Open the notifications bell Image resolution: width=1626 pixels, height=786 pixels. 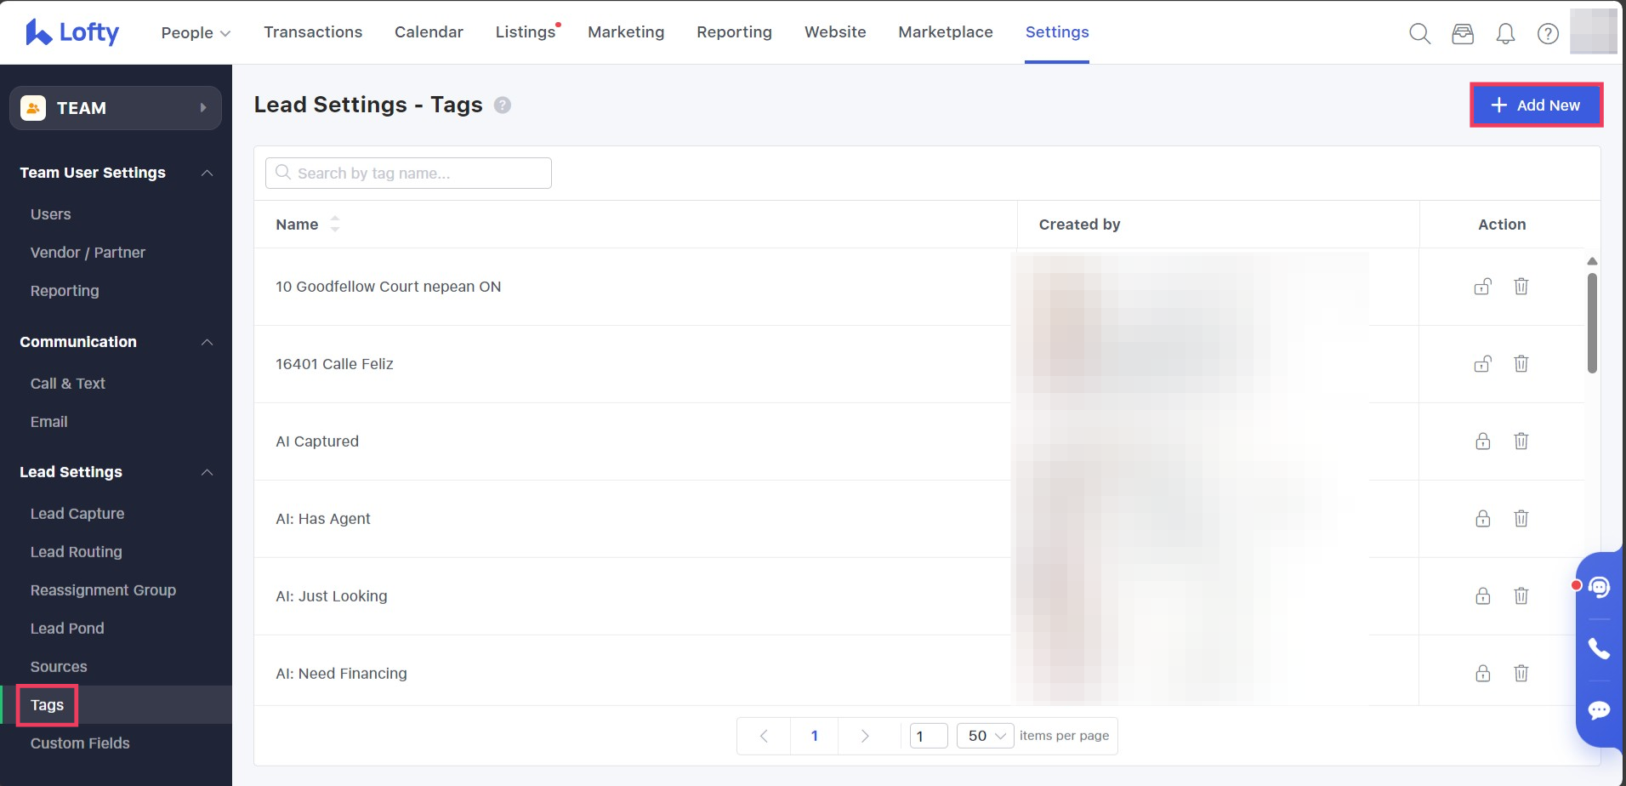pyautogui.click(x=1505, y=33)
